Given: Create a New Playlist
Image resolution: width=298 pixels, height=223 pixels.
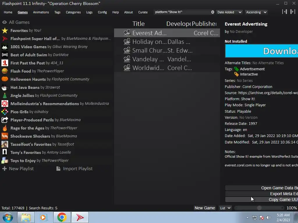Looking at the screenshot, I should coord(18,169).
